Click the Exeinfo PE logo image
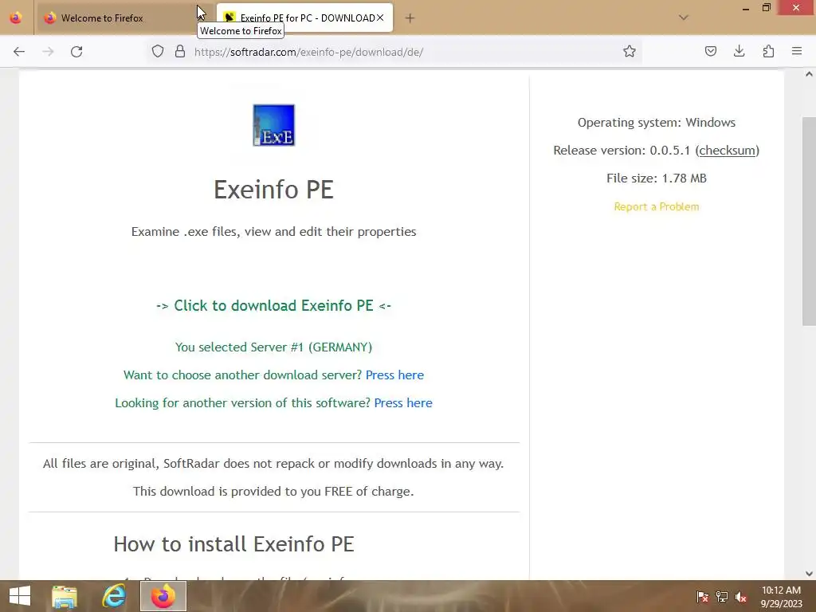Image resolution: width=816 pixels, height=612 pixels. click(x=274, y=125)
